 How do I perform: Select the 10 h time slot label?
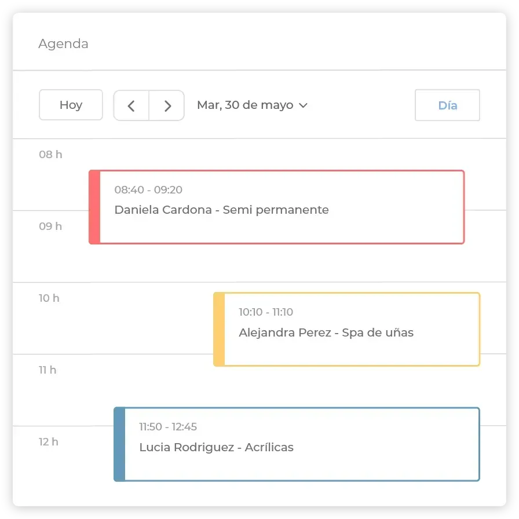[x=49, y=298]
